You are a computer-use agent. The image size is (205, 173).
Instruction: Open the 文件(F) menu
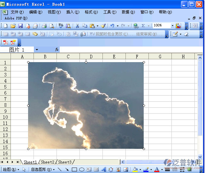coord(17,12)
